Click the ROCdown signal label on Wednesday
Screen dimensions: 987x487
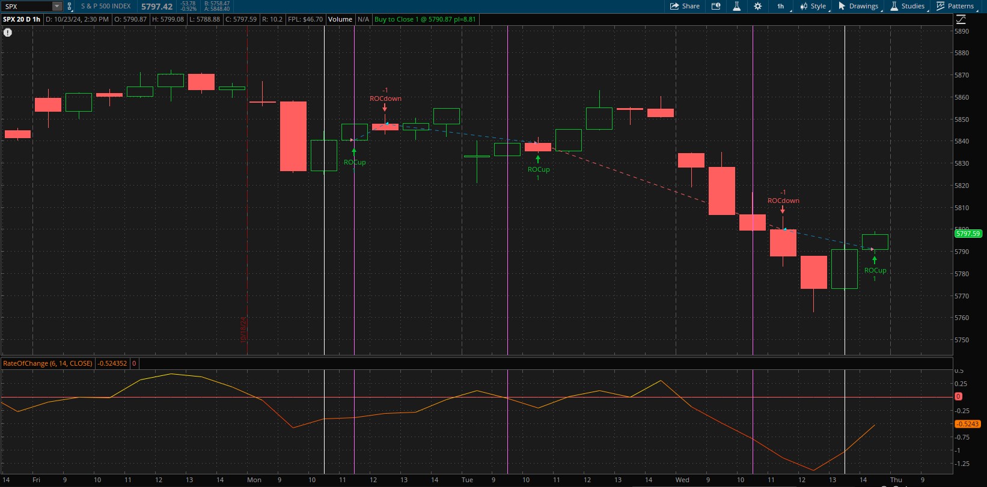[x=783, y=201]
